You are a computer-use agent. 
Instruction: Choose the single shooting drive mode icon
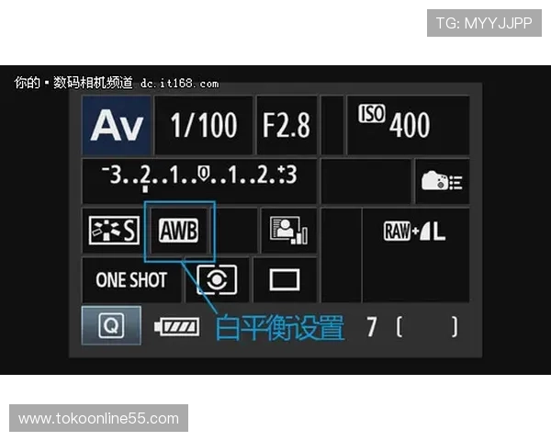point(285,280)
